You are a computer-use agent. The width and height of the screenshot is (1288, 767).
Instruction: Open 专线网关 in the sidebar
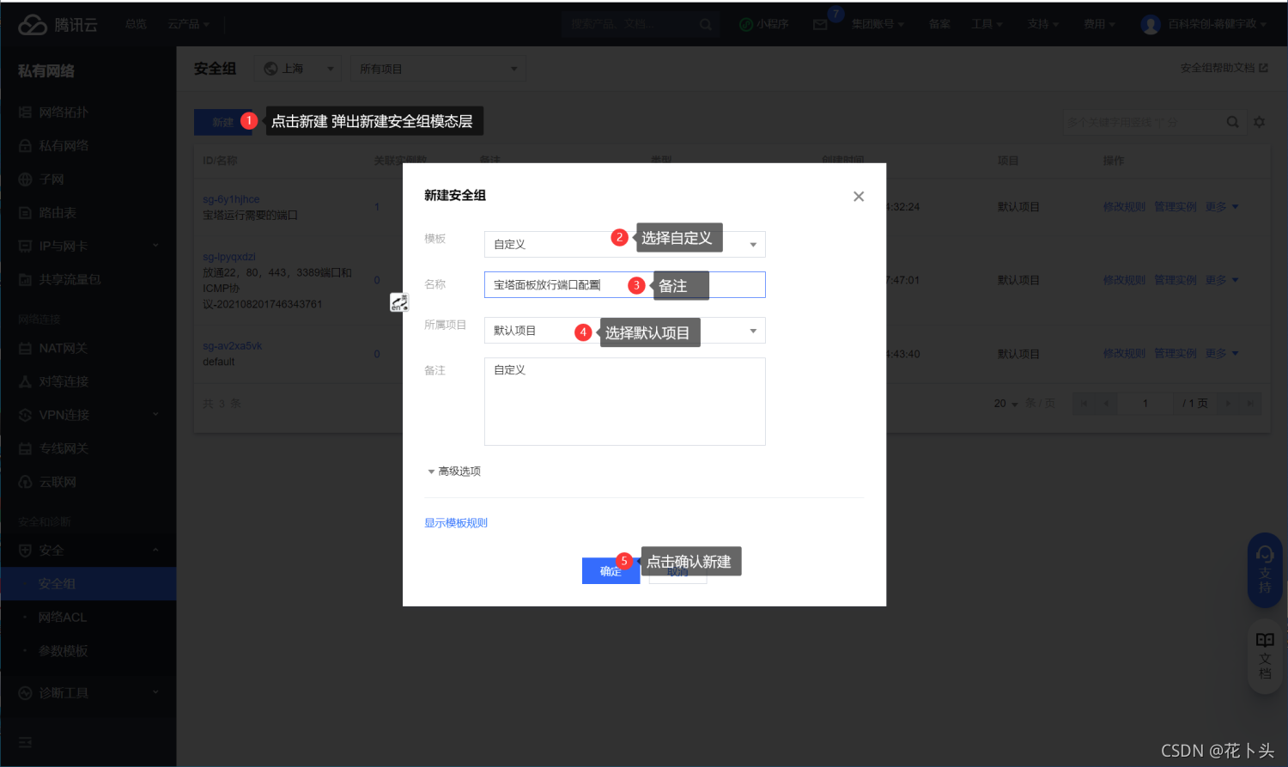(x=63, y=448)
